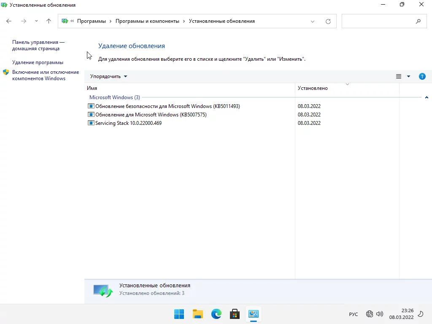The image size is (432, 324).
Task: Open the "Упорядочить" menu
Action: [x=108, y=76]
